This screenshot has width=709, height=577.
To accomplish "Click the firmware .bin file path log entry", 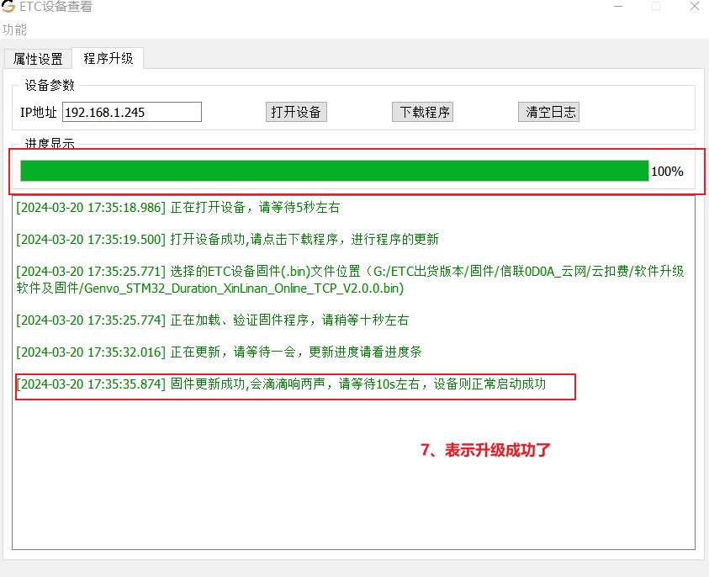I will (x=350, y=279).
